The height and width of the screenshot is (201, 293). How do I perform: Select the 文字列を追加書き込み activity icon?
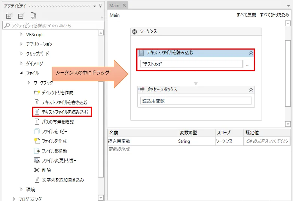coord(37,180)
